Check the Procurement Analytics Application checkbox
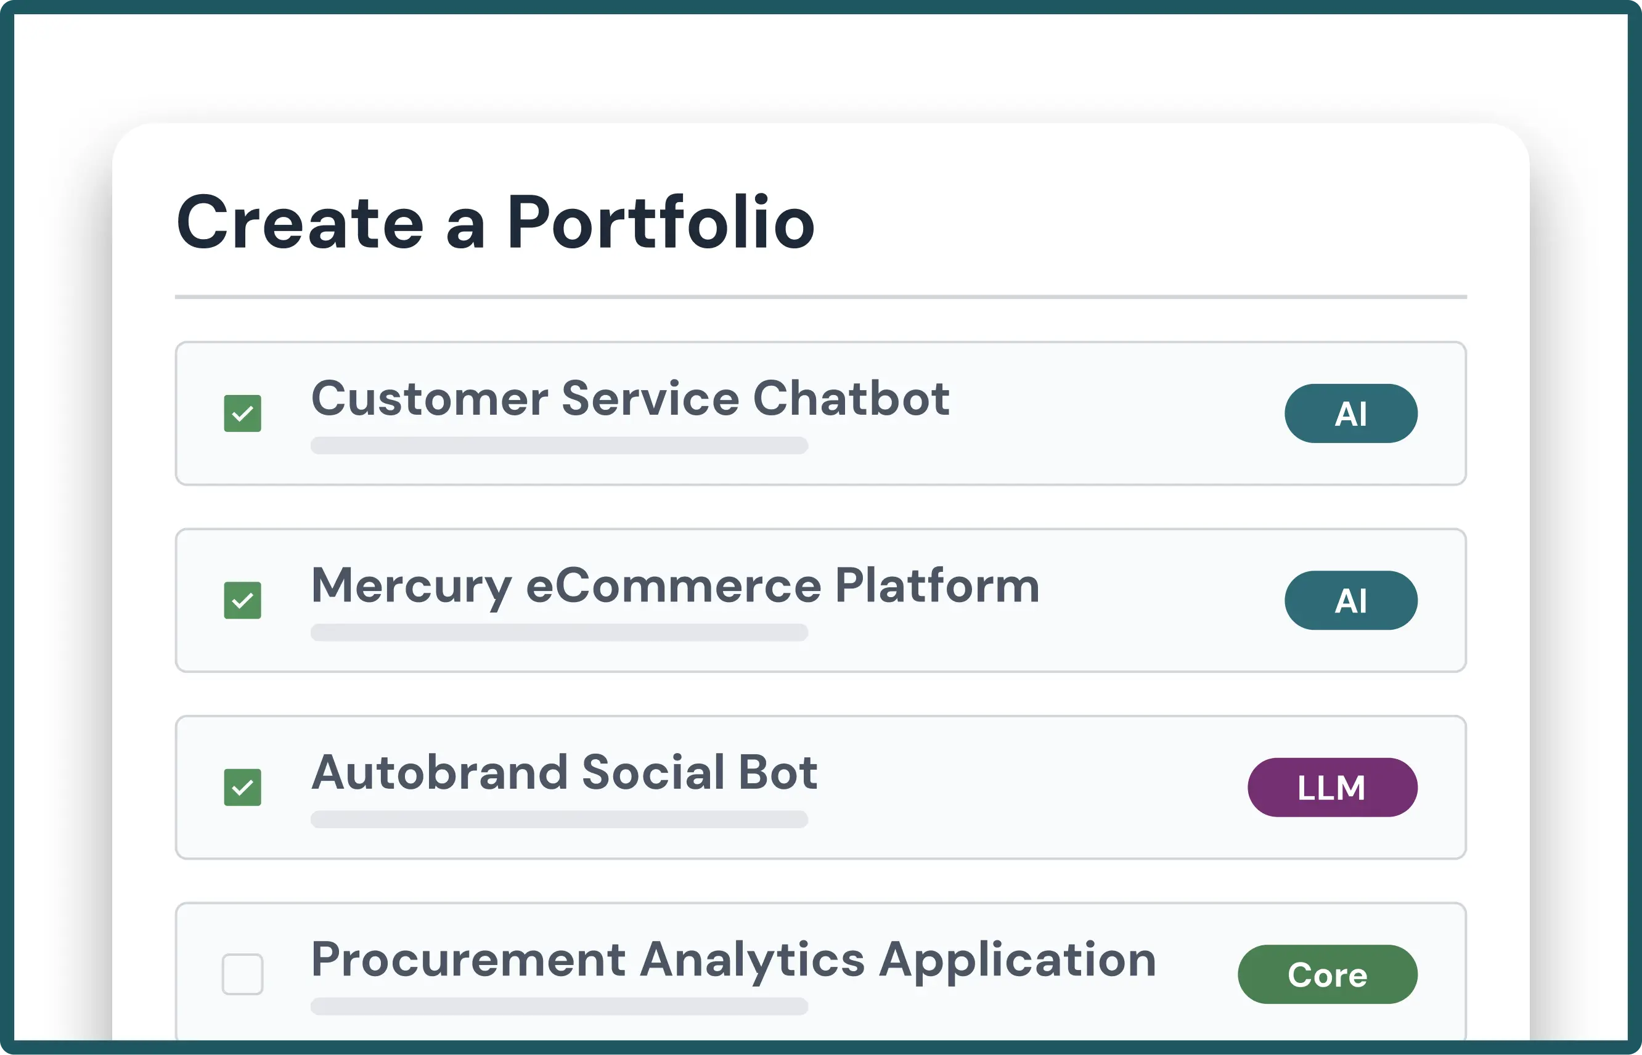Screen dimensions: 1642x1055 point(242,974)
